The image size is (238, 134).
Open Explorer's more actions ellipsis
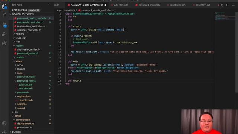(x=49, y=5)
